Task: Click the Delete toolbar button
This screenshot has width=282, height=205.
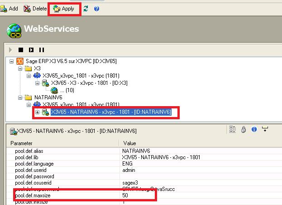Action: pos(35,9)
